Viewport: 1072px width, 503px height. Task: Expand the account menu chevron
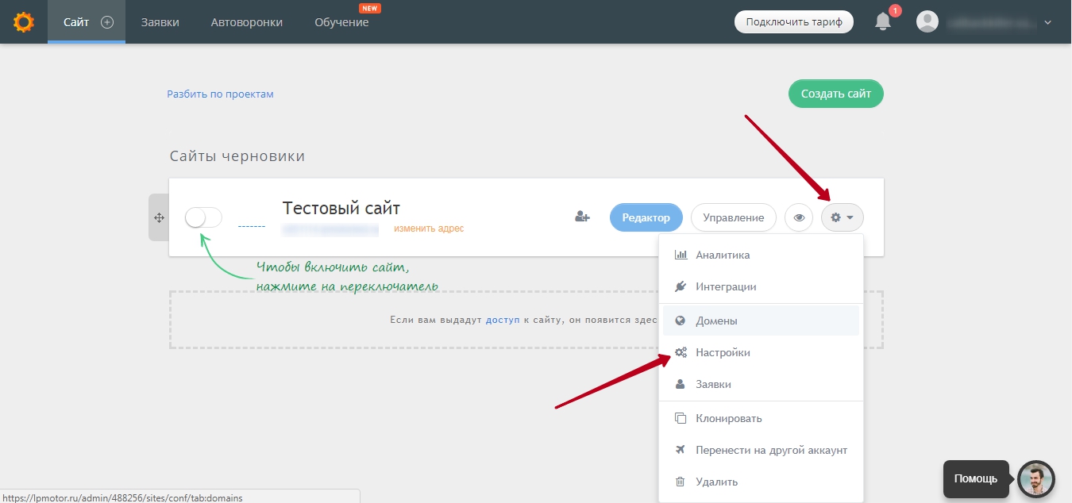point(1047,22)
